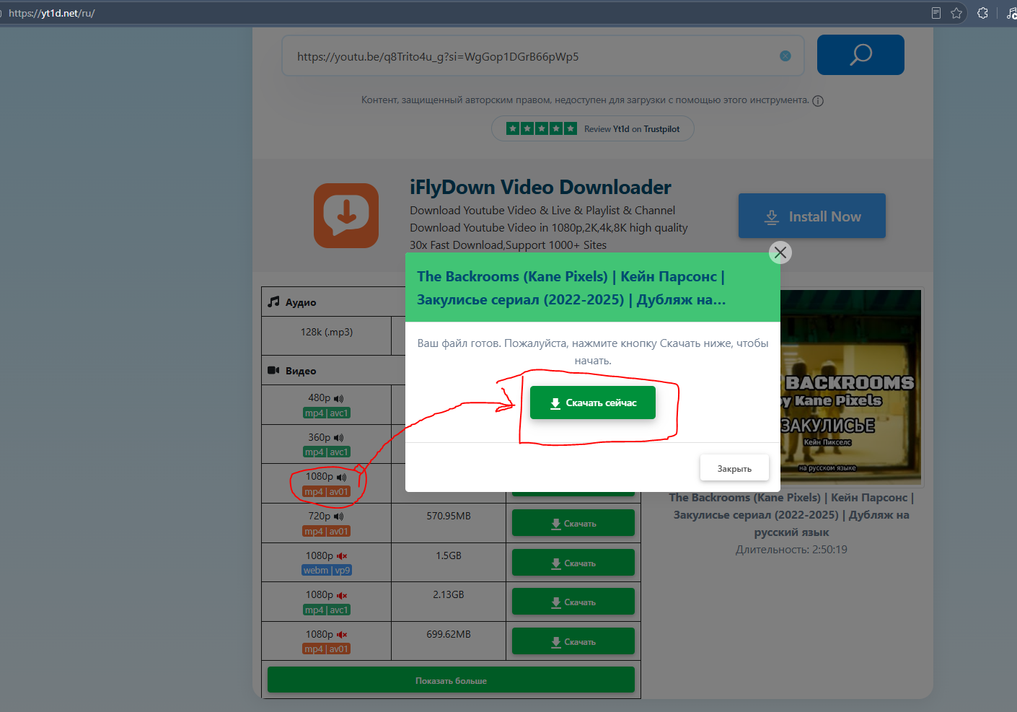Click the download arrow icon on Install Now
1017x712 pixels.
[772, 217]
